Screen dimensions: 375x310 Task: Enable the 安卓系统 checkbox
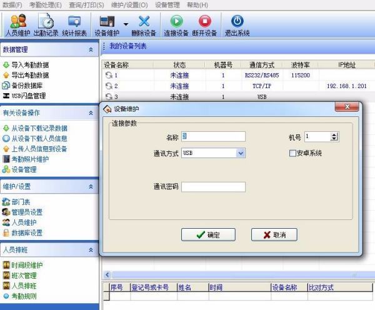click(x=292, y=153)
